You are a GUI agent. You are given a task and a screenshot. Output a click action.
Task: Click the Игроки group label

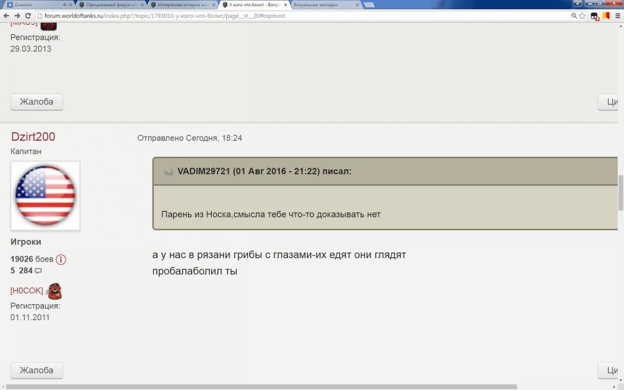pos(26,242)
